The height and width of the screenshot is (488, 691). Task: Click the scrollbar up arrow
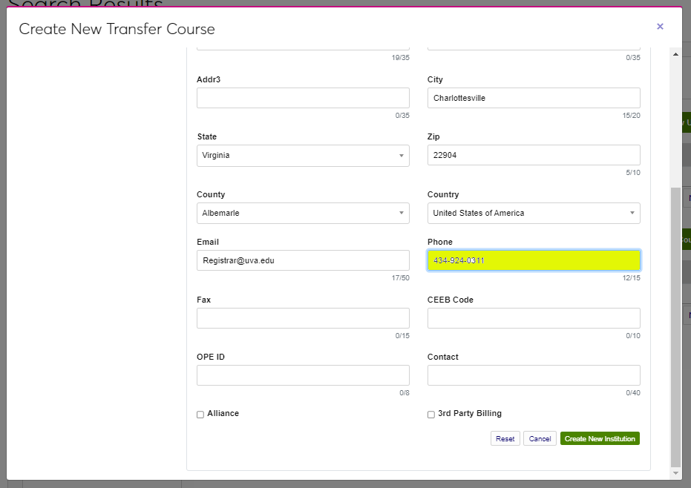[x=675, y=54]
